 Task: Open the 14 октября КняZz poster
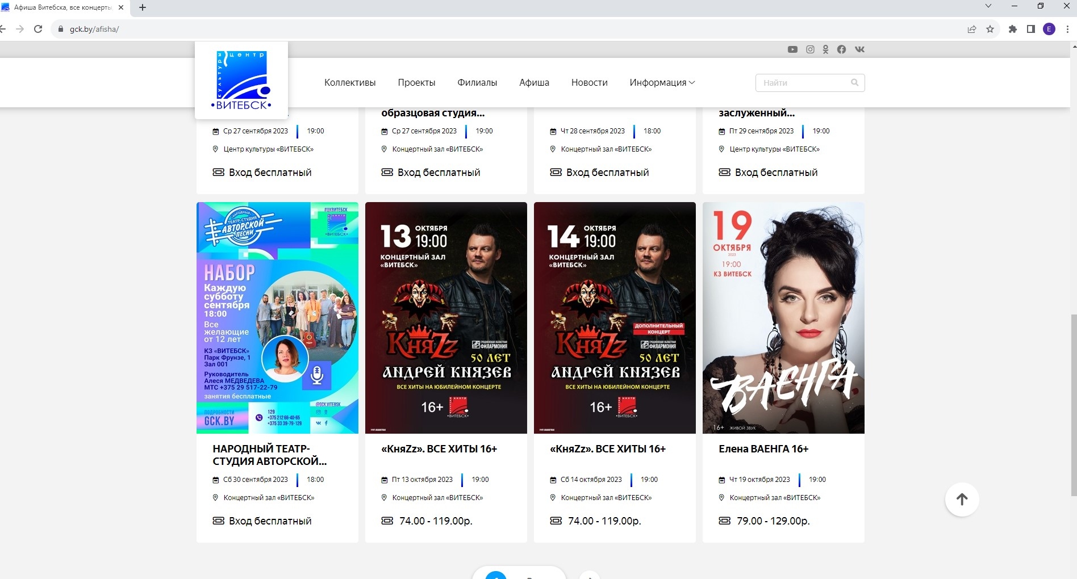[615, 318]
